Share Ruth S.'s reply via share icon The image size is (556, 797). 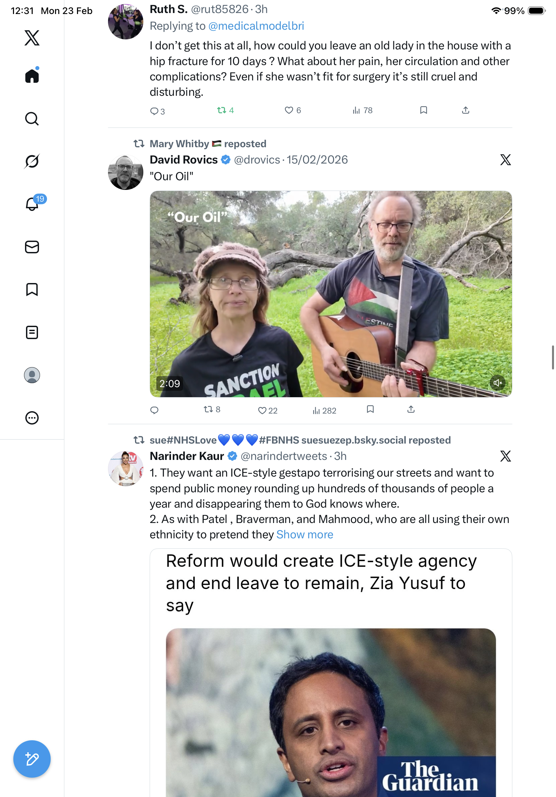click(x=466, y=110)
